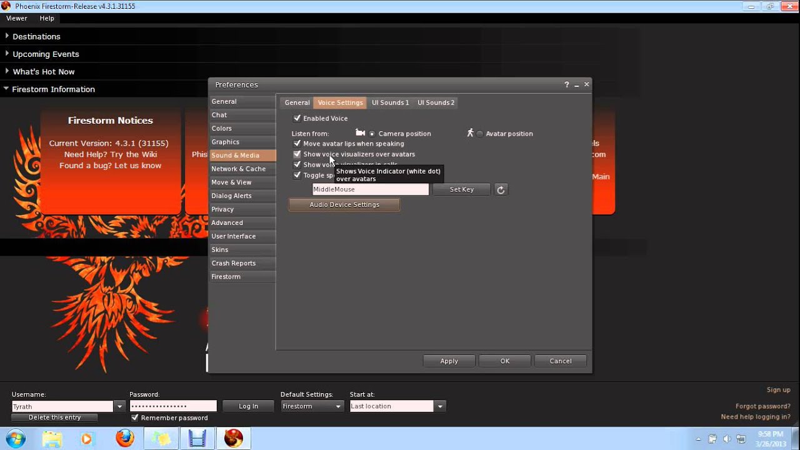Viewport: 800px width, 450px height.
Task: Open Privacy preferences category
Action: (242, 209)
